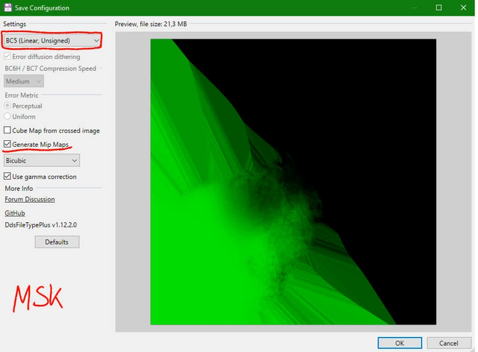The height and width of the screenshot is (352, 478).
Task: Select the Perceptual error metric
Action: [8, 106]
